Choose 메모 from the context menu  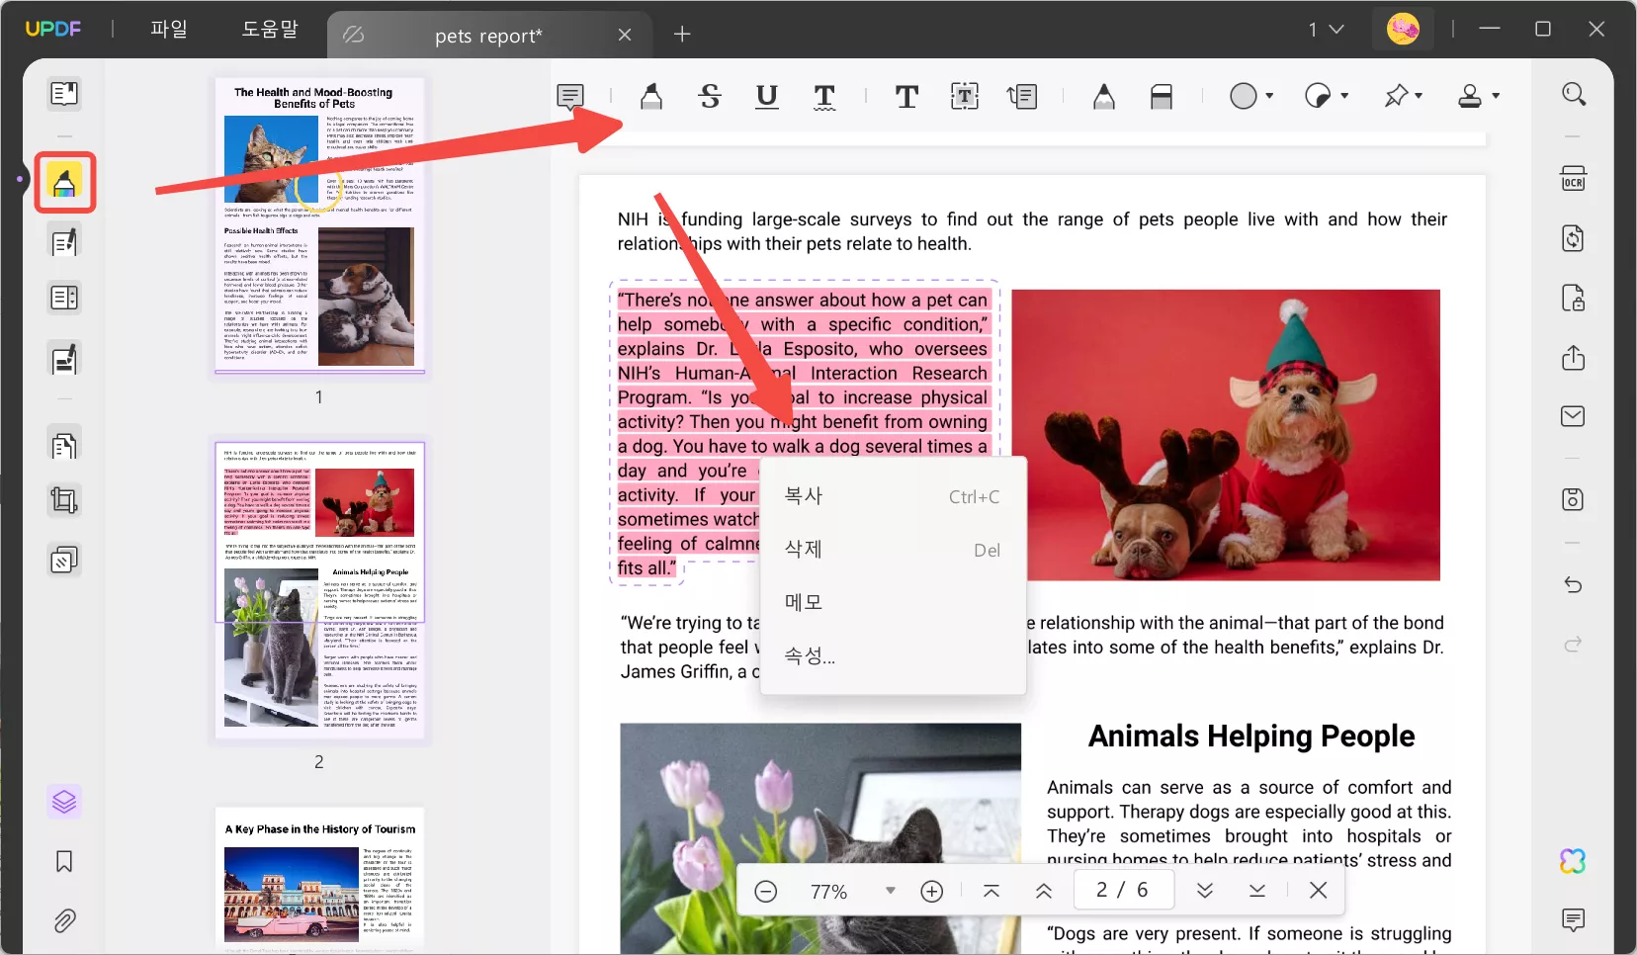click(x=892, y=602)
